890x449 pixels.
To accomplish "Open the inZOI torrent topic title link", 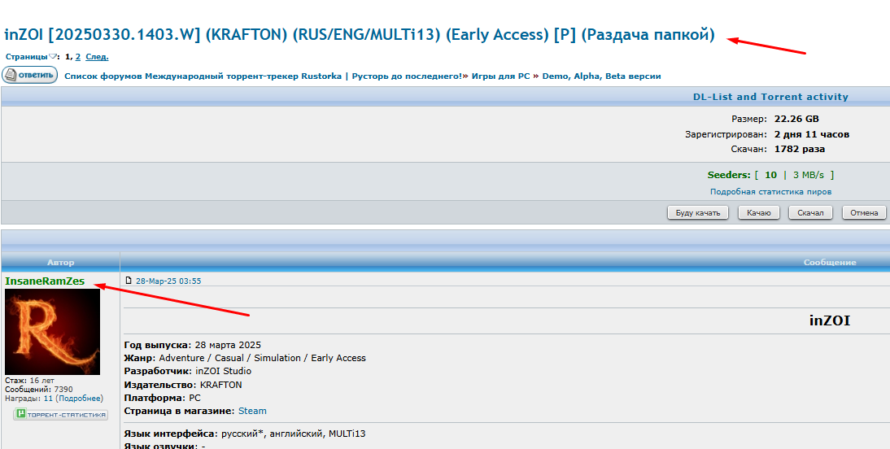I will coord(360,35).
